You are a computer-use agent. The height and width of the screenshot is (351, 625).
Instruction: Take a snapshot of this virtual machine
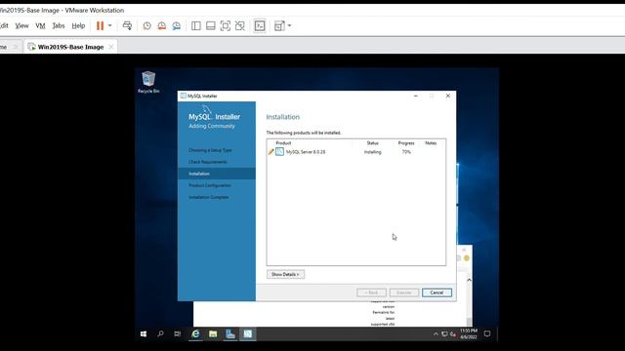click(x=147, y=26)
